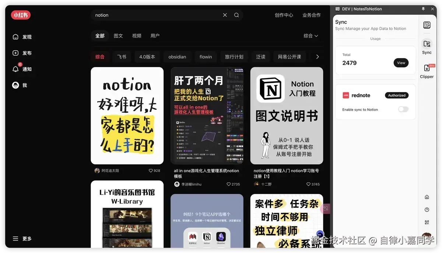Open the notes icon at top of NotesToNotion sidebar
This screenshot has width=442, height=253.
click(x=427, y=25)
